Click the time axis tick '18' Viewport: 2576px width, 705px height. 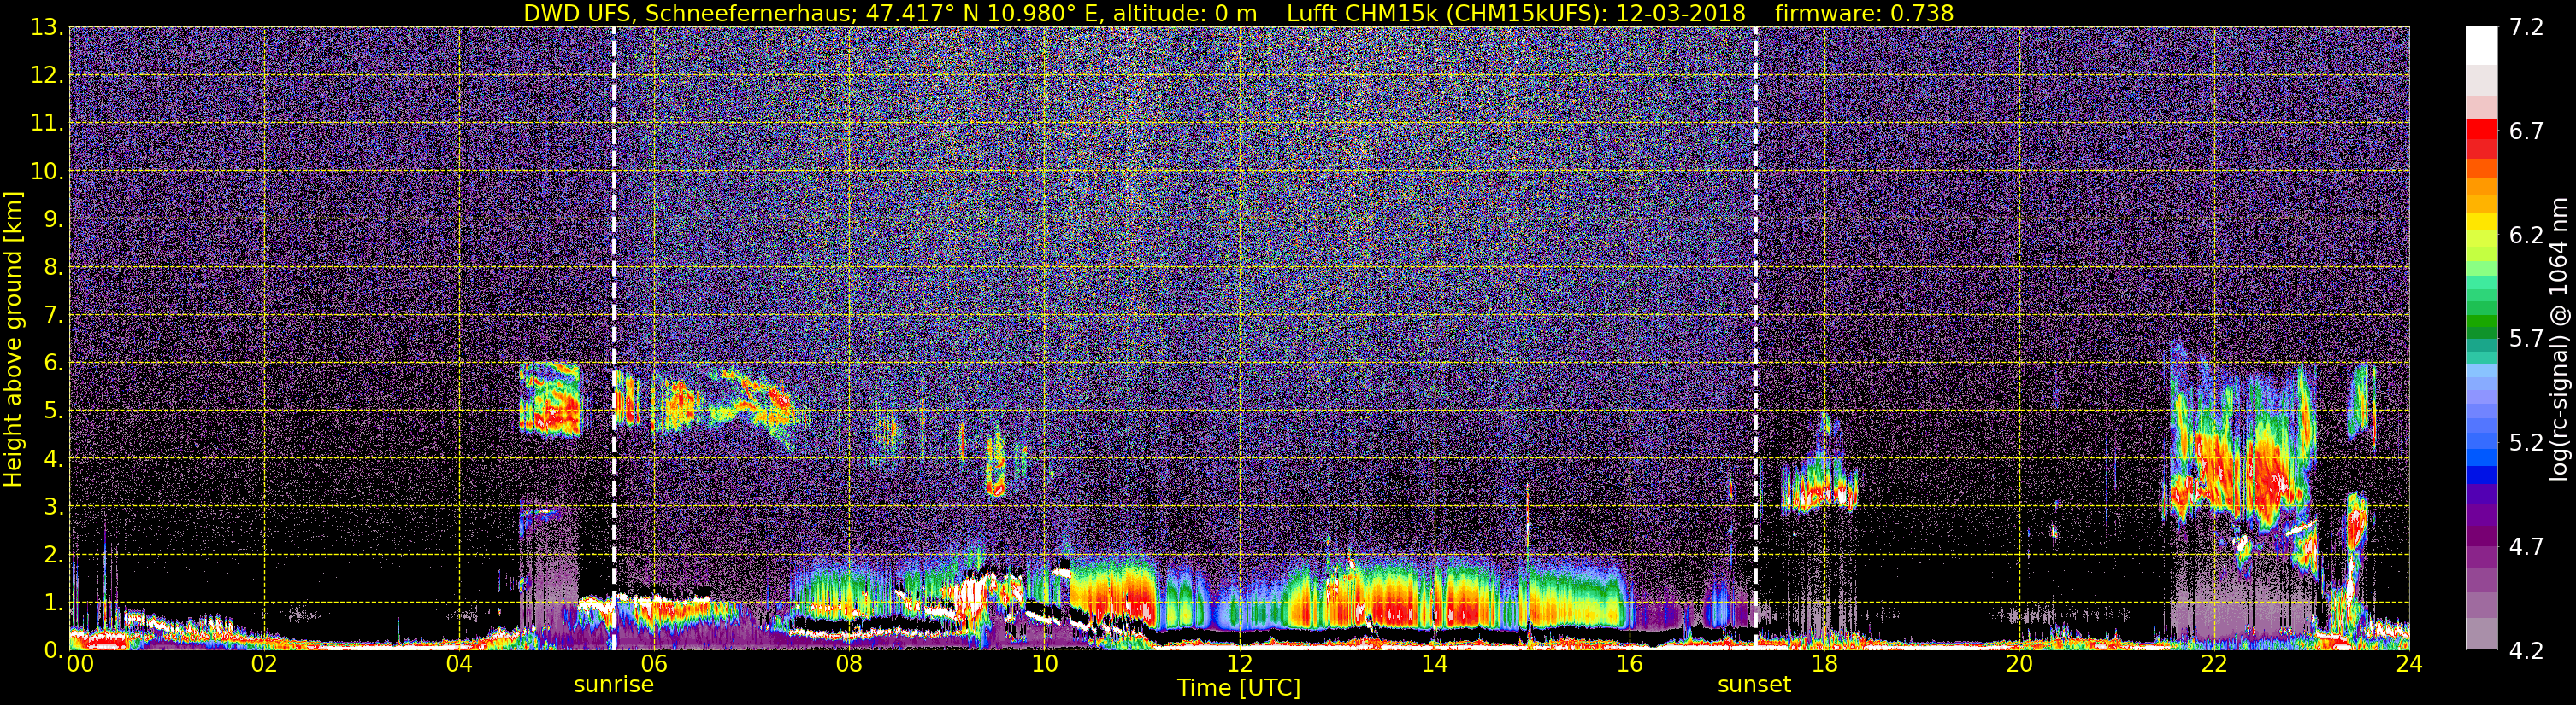click(1824, 664)
